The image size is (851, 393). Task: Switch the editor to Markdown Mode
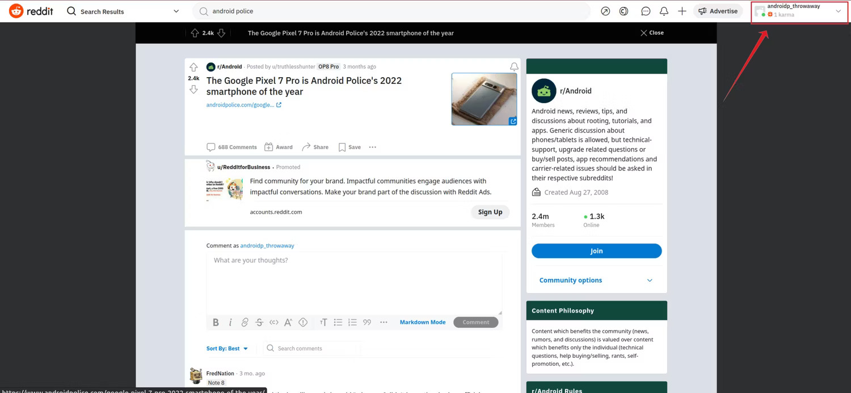coord(423,322)
